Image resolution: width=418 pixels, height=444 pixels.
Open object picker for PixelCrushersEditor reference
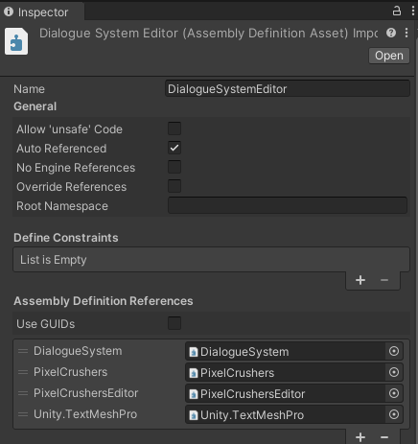(394, 393)
